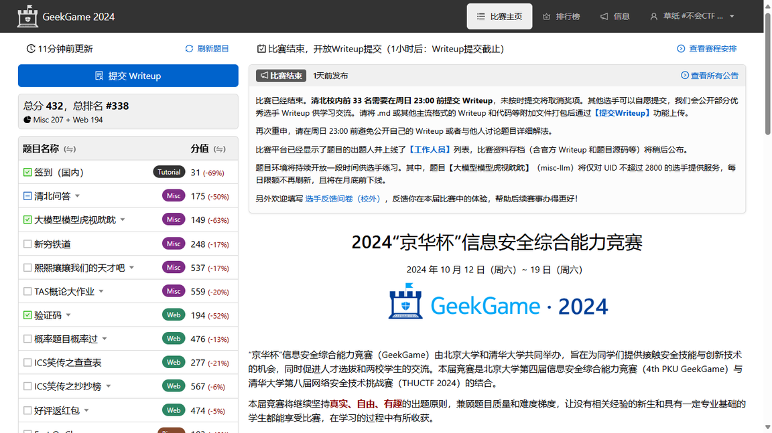The image size is (772, 433).
Task: Click the 提交 Writeup blue button
Action: [x=128, y=76]
